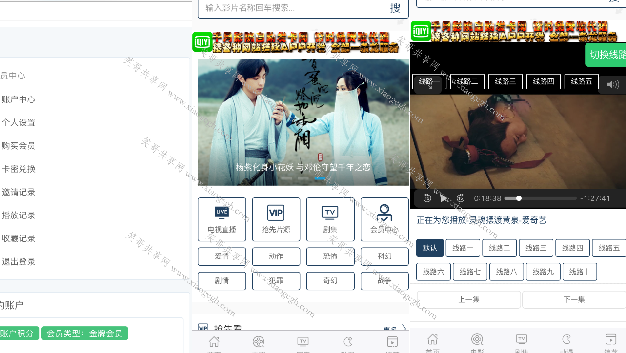
Task: Rewind video 15 seconds
Action: pos(427,198)
